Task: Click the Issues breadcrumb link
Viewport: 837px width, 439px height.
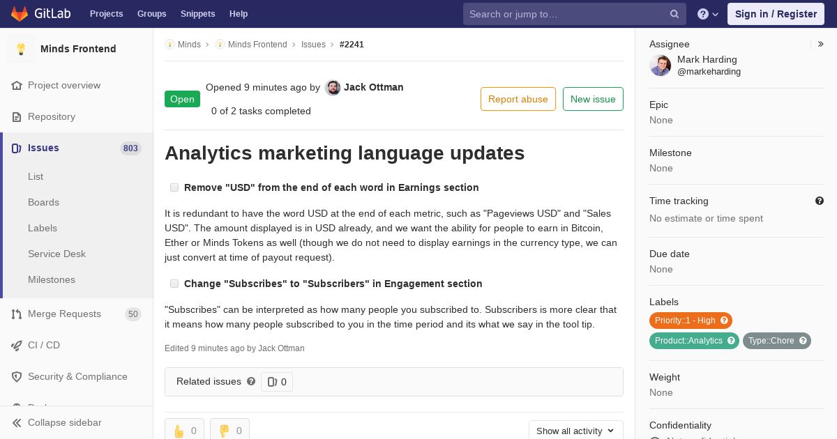Action: [313, 45]
